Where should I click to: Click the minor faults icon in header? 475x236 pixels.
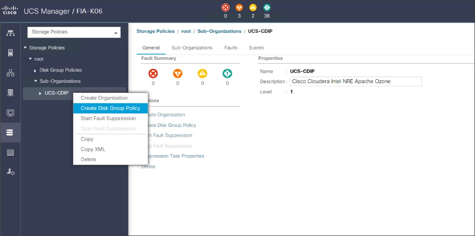(x=253, y=8)
